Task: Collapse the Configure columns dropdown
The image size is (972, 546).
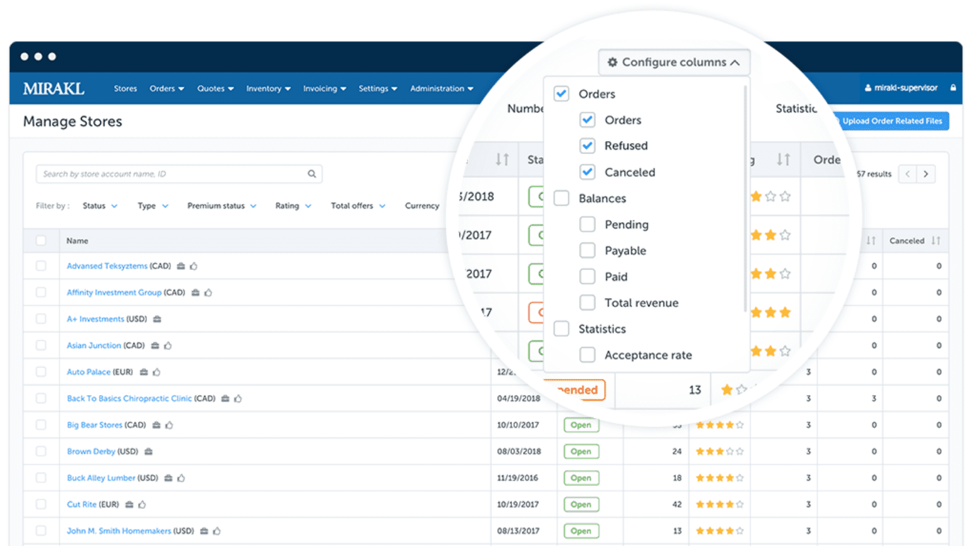Action: tap(674, 62)
